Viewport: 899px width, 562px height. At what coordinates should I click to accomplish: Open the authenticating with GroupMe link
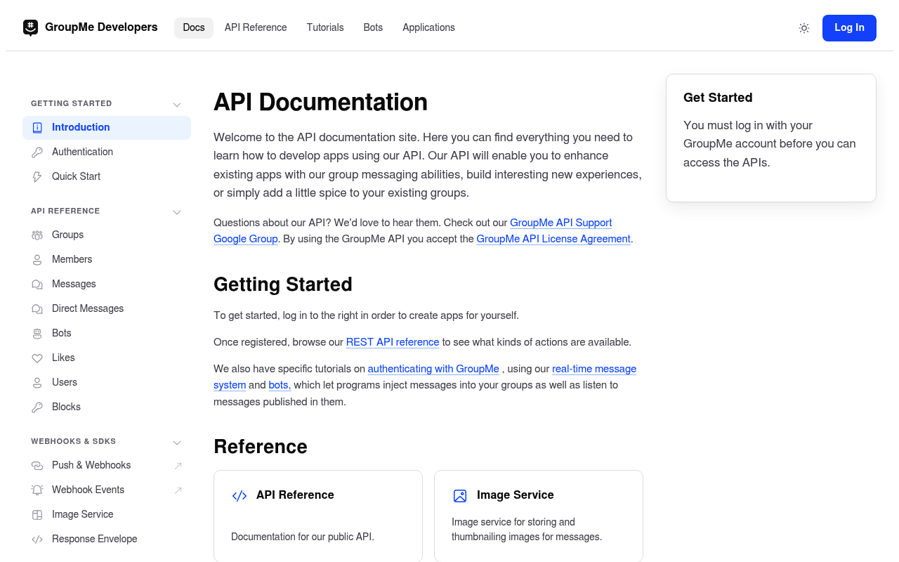(x=433, y=369)
